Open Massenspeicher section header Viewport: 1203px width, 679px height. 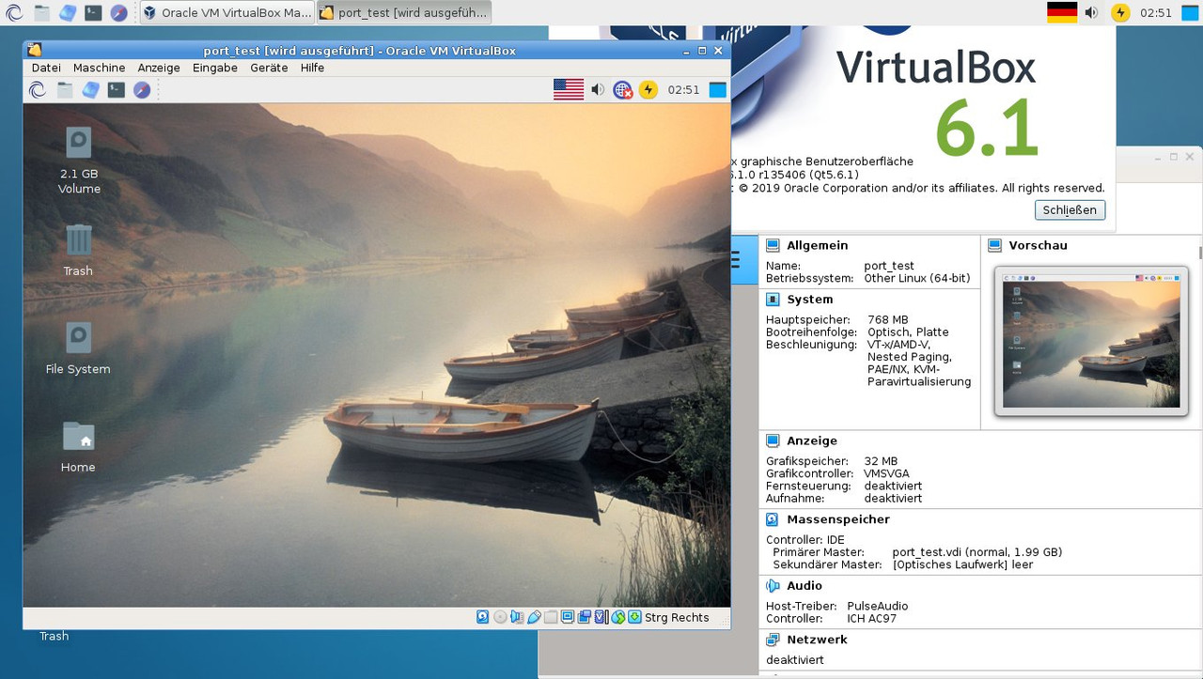point(838,519)
